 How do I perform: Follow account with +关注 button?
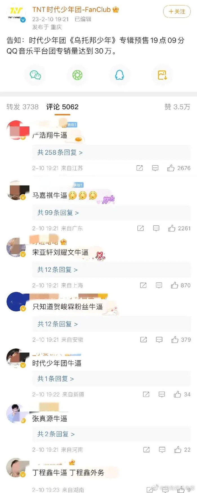[x=177, y=12]
